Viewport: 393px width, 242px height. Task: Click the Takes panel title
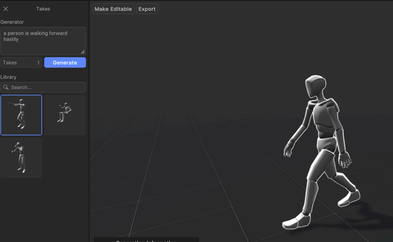tap(43, 9)
